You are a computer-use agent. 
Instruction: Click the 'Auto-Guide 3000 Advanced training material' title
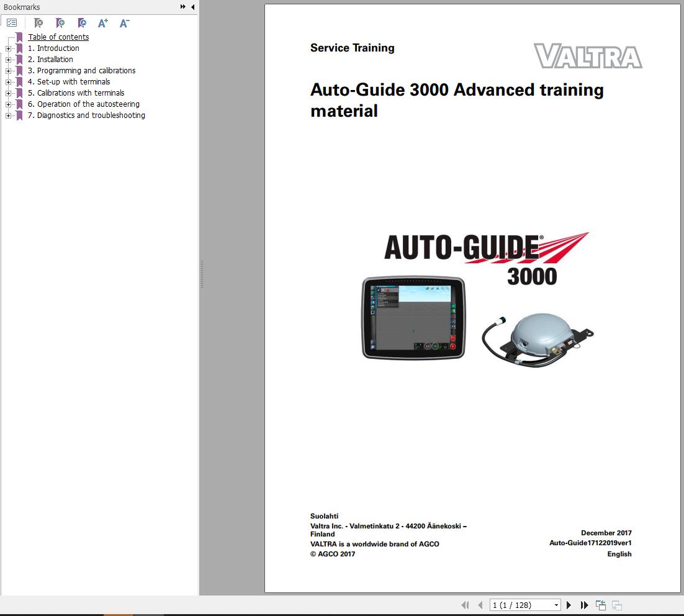point(457,101)
